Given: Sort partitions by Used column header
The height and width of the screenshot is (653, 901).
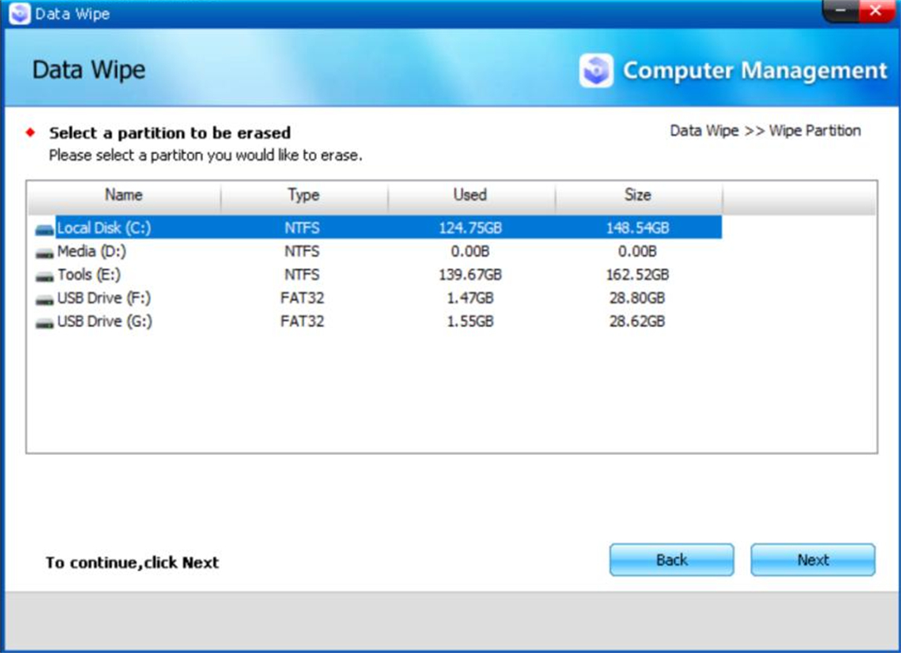Looking at the screenshot, I should 470,195.
